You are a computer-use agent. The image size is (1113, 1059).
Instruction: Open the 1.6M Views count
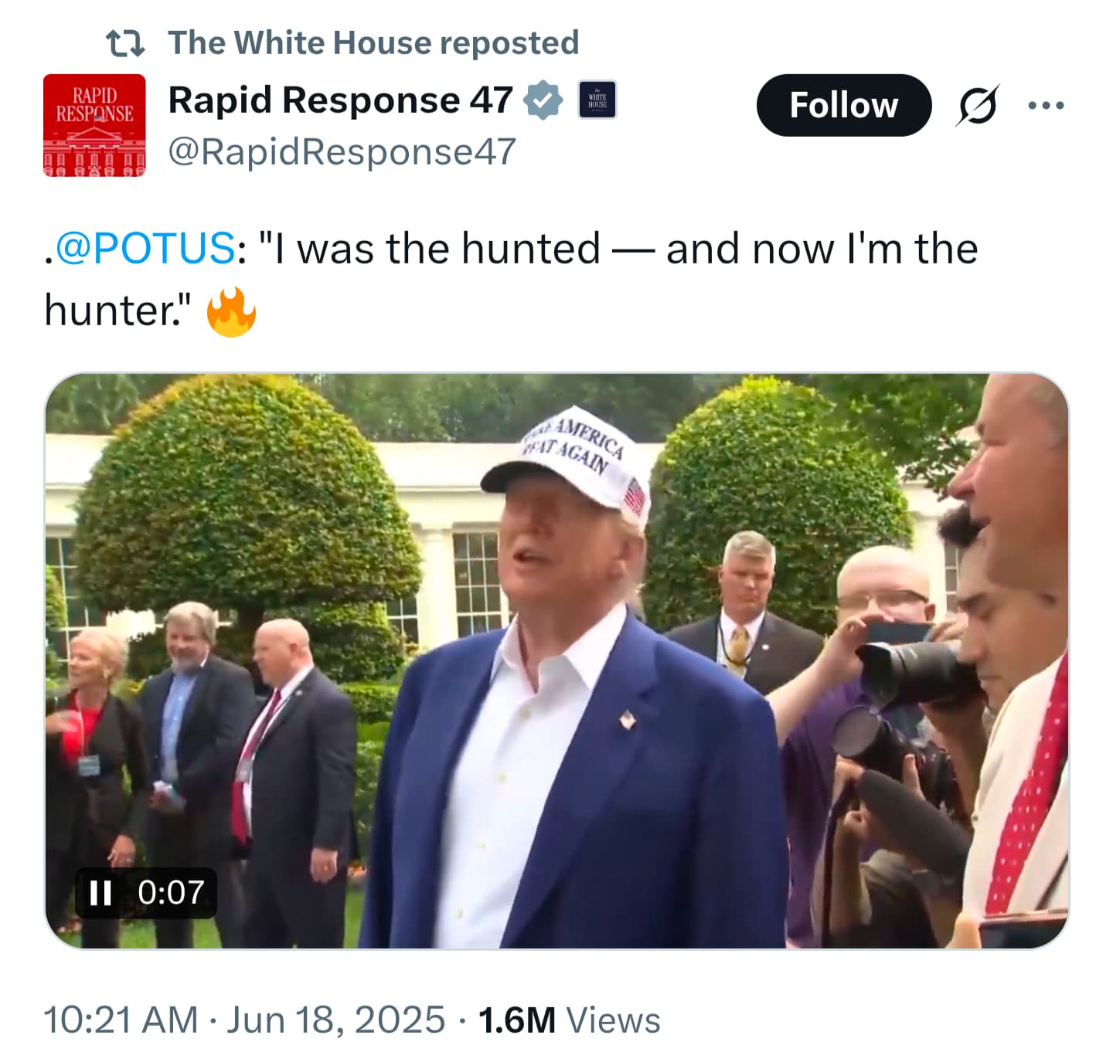point(570,1020)
